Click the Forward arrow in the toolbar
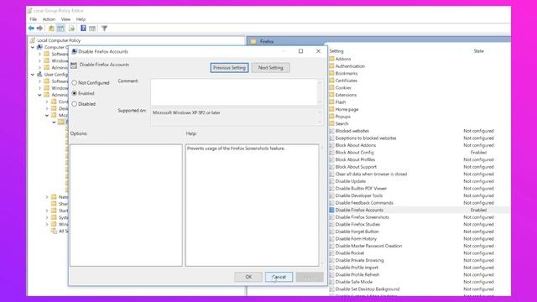Image resolution: width=537 pixels, height=302 pixels. point(39,28)
